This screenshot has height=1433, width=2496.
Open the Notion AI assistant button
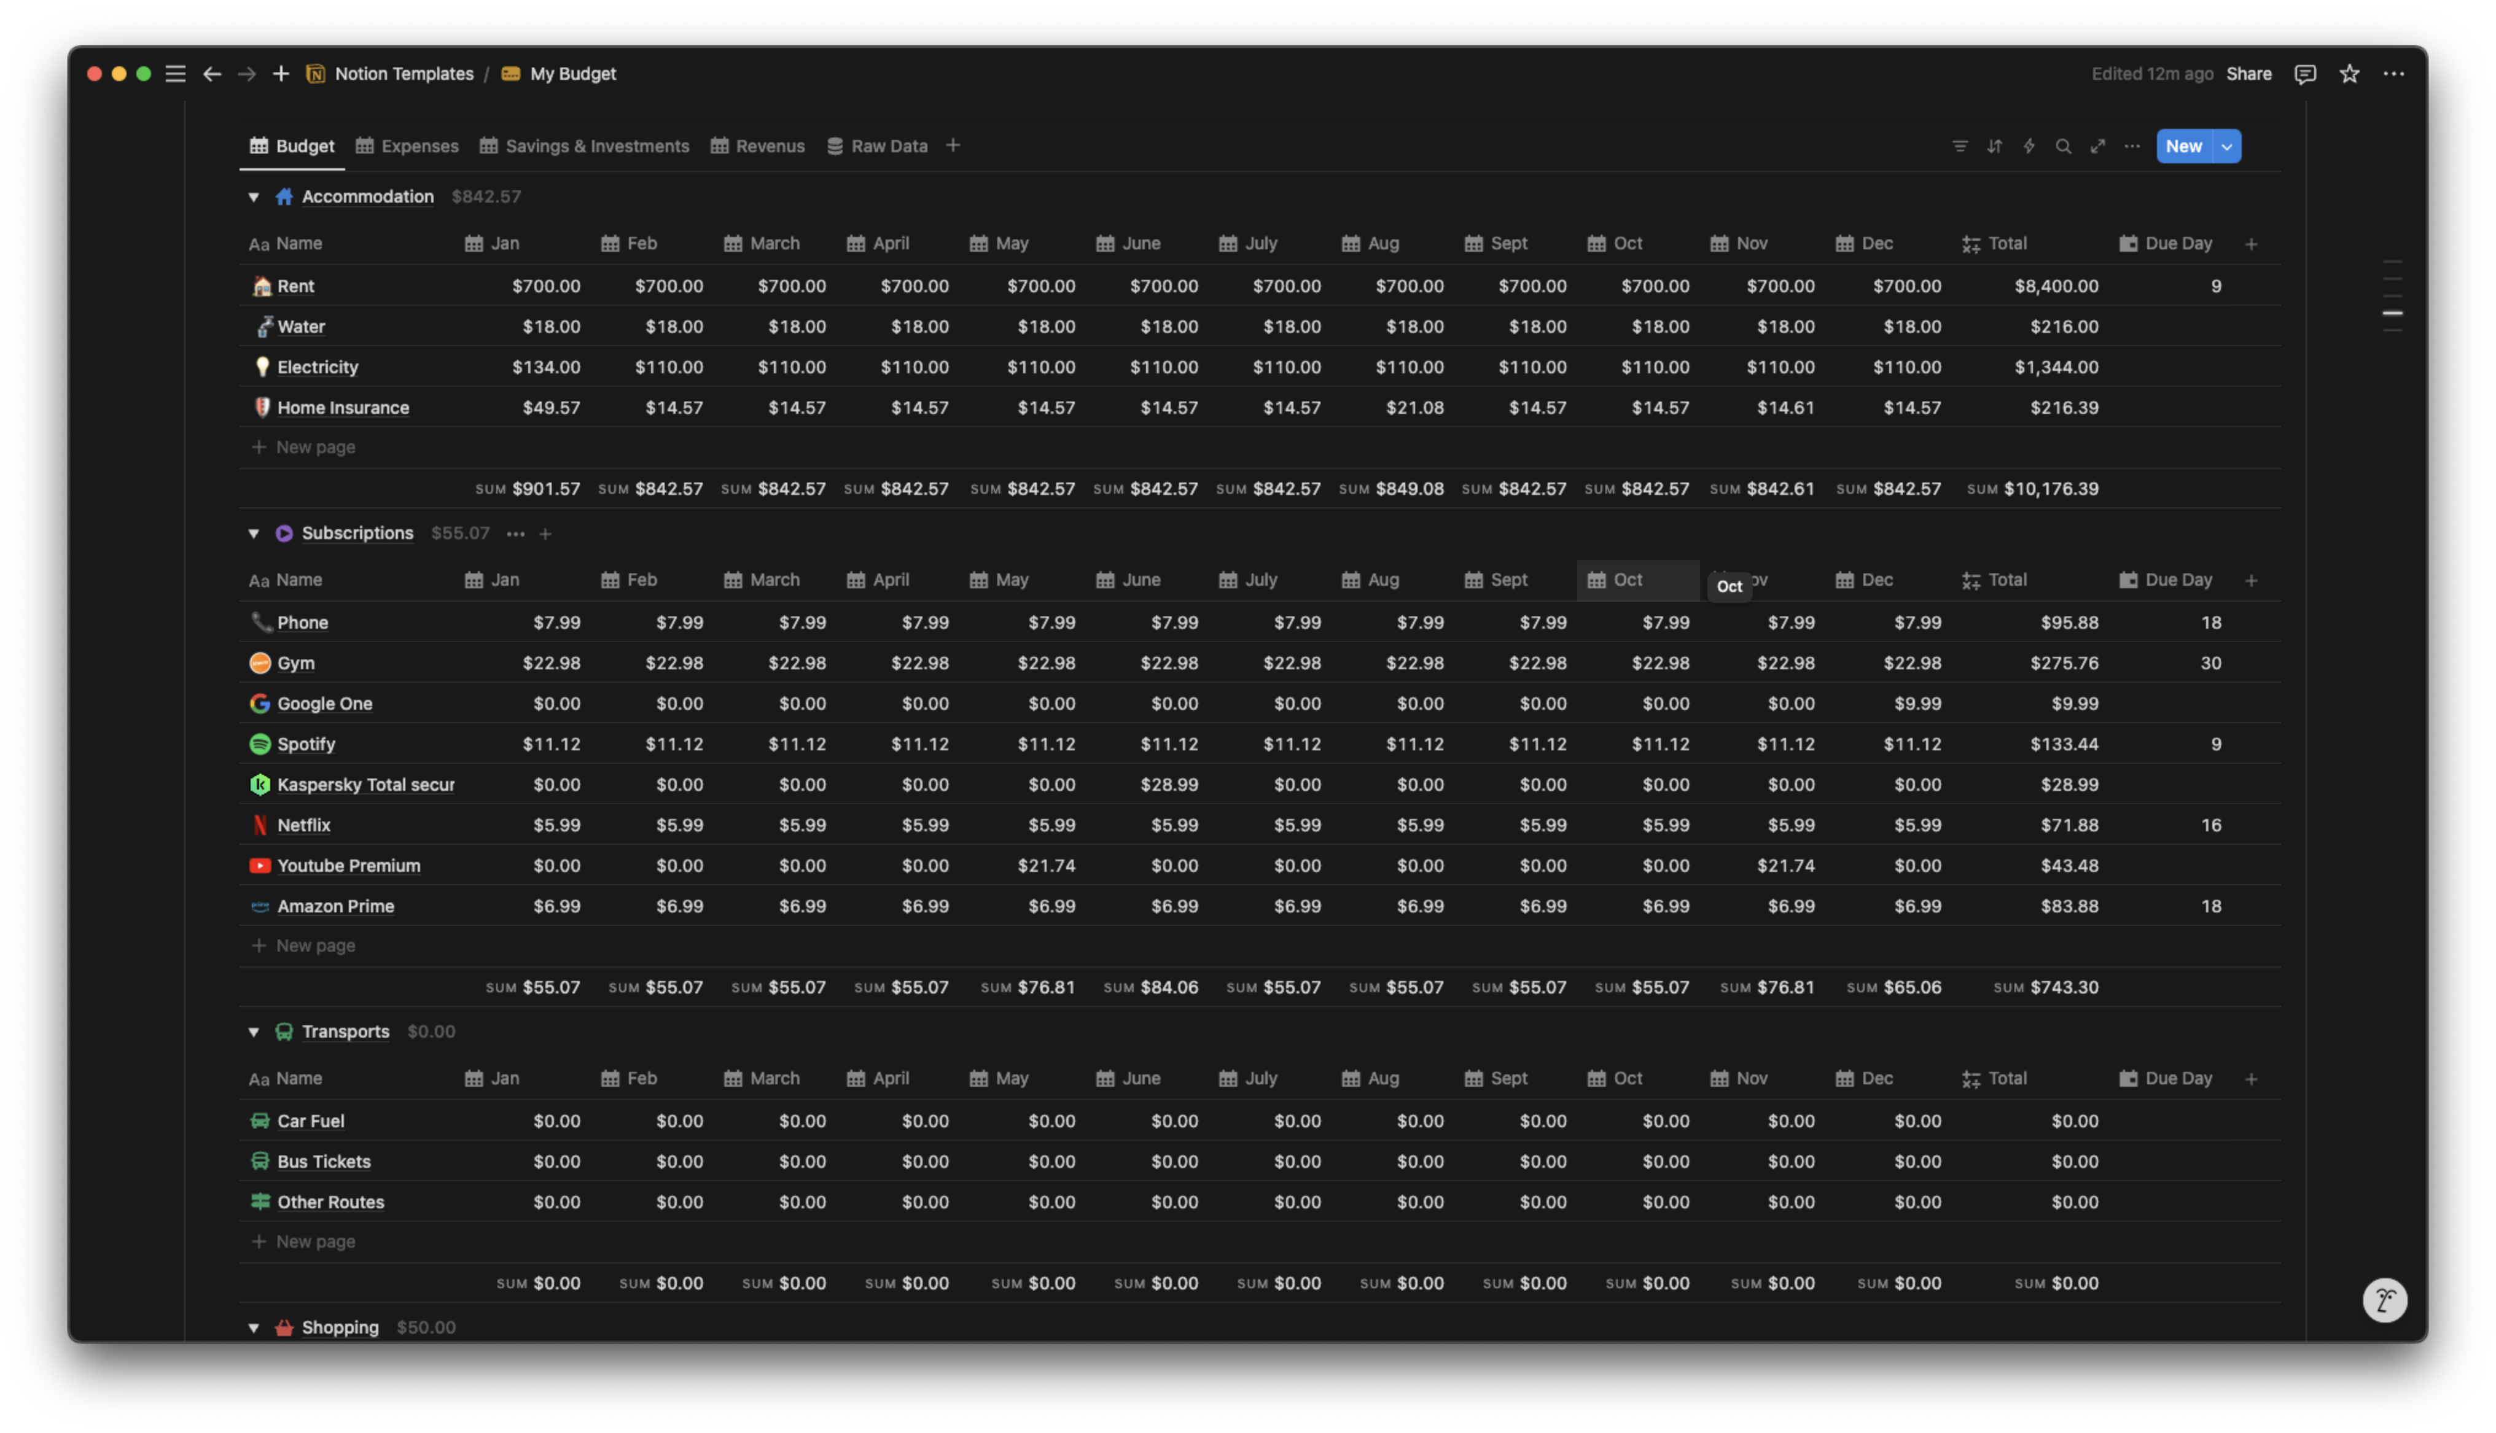click(x=2384, y=1300)
